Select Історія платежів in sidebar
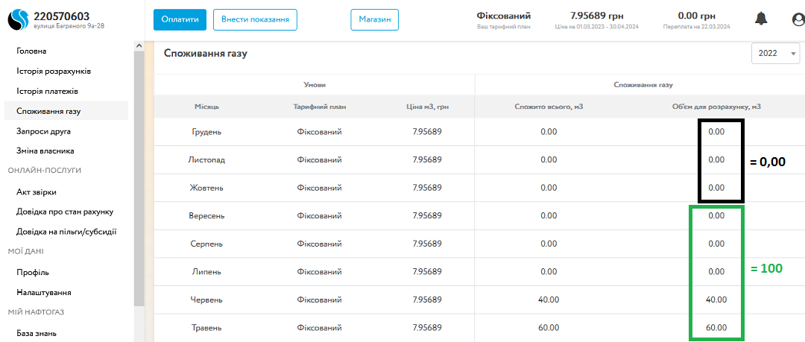This screenshot has height=342, width=805. point(48,91)
